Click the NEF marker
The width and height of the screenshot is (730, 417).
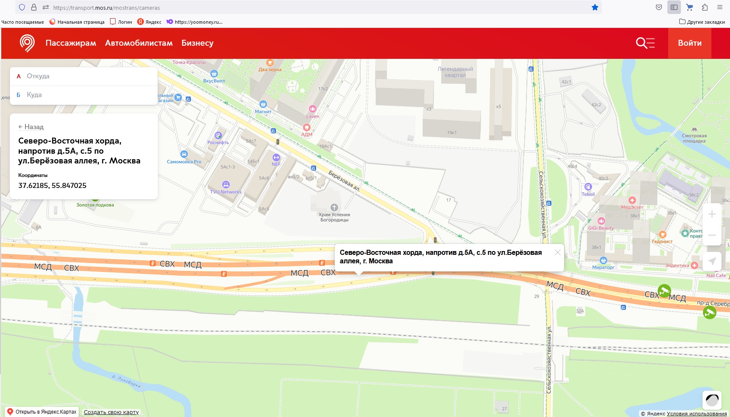click(x=276, y=157)
